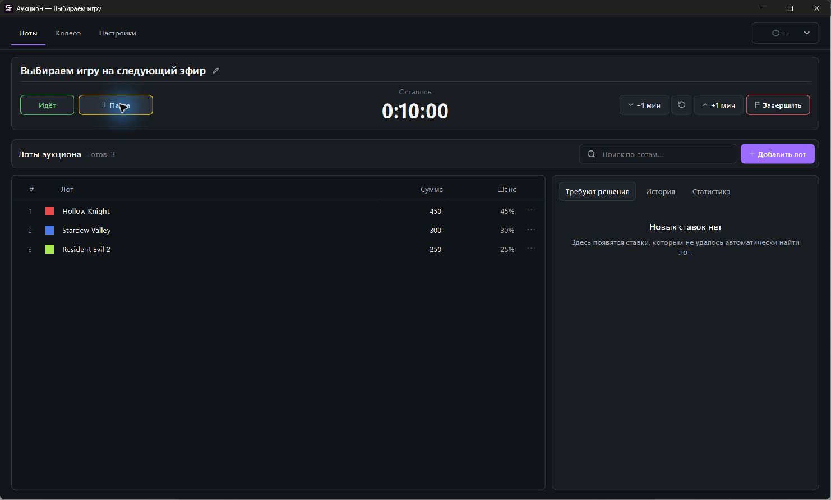The width and height of the screenshot is (831, 500).
Task: Focus the Поиск по лотам search field
Action: point(658,154)
